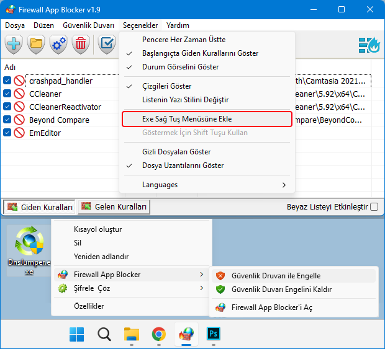Expand the Languages submenu
The width and height of the screenshot is (385, 349).
click(207, 185)
